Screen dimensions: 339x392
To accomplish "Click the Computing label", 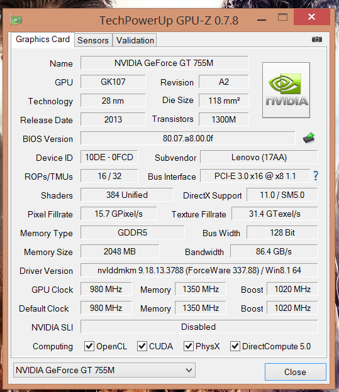I will (53, 347).
